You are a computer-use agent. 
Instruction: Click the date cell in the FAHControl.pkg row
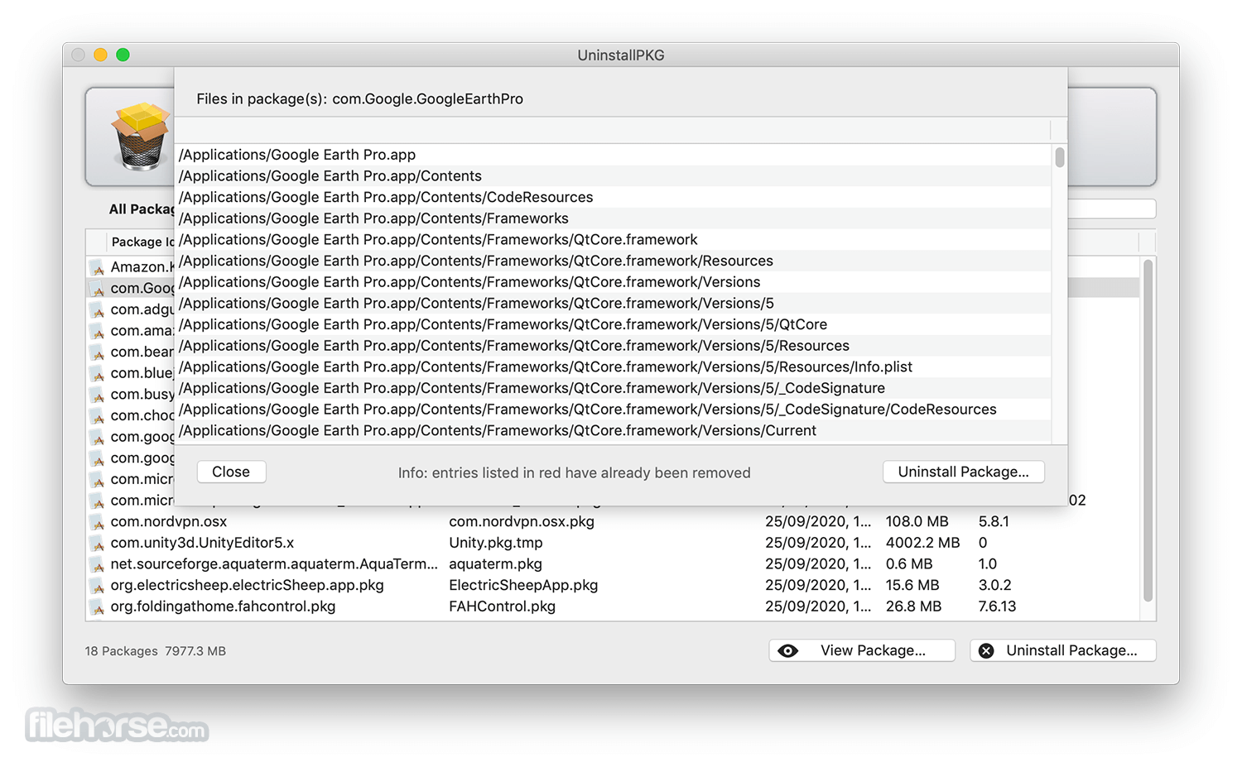818,607
